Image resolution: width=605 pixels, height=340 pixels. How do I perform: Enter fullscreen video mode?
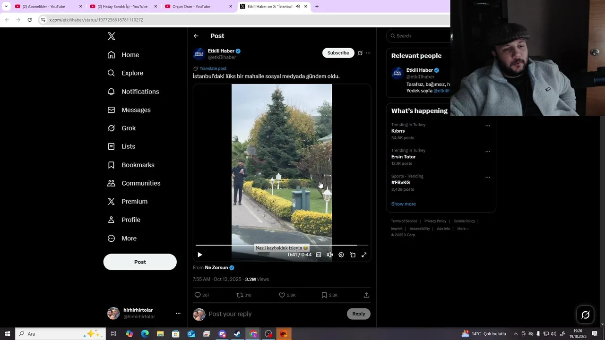(x=364, y=255)
